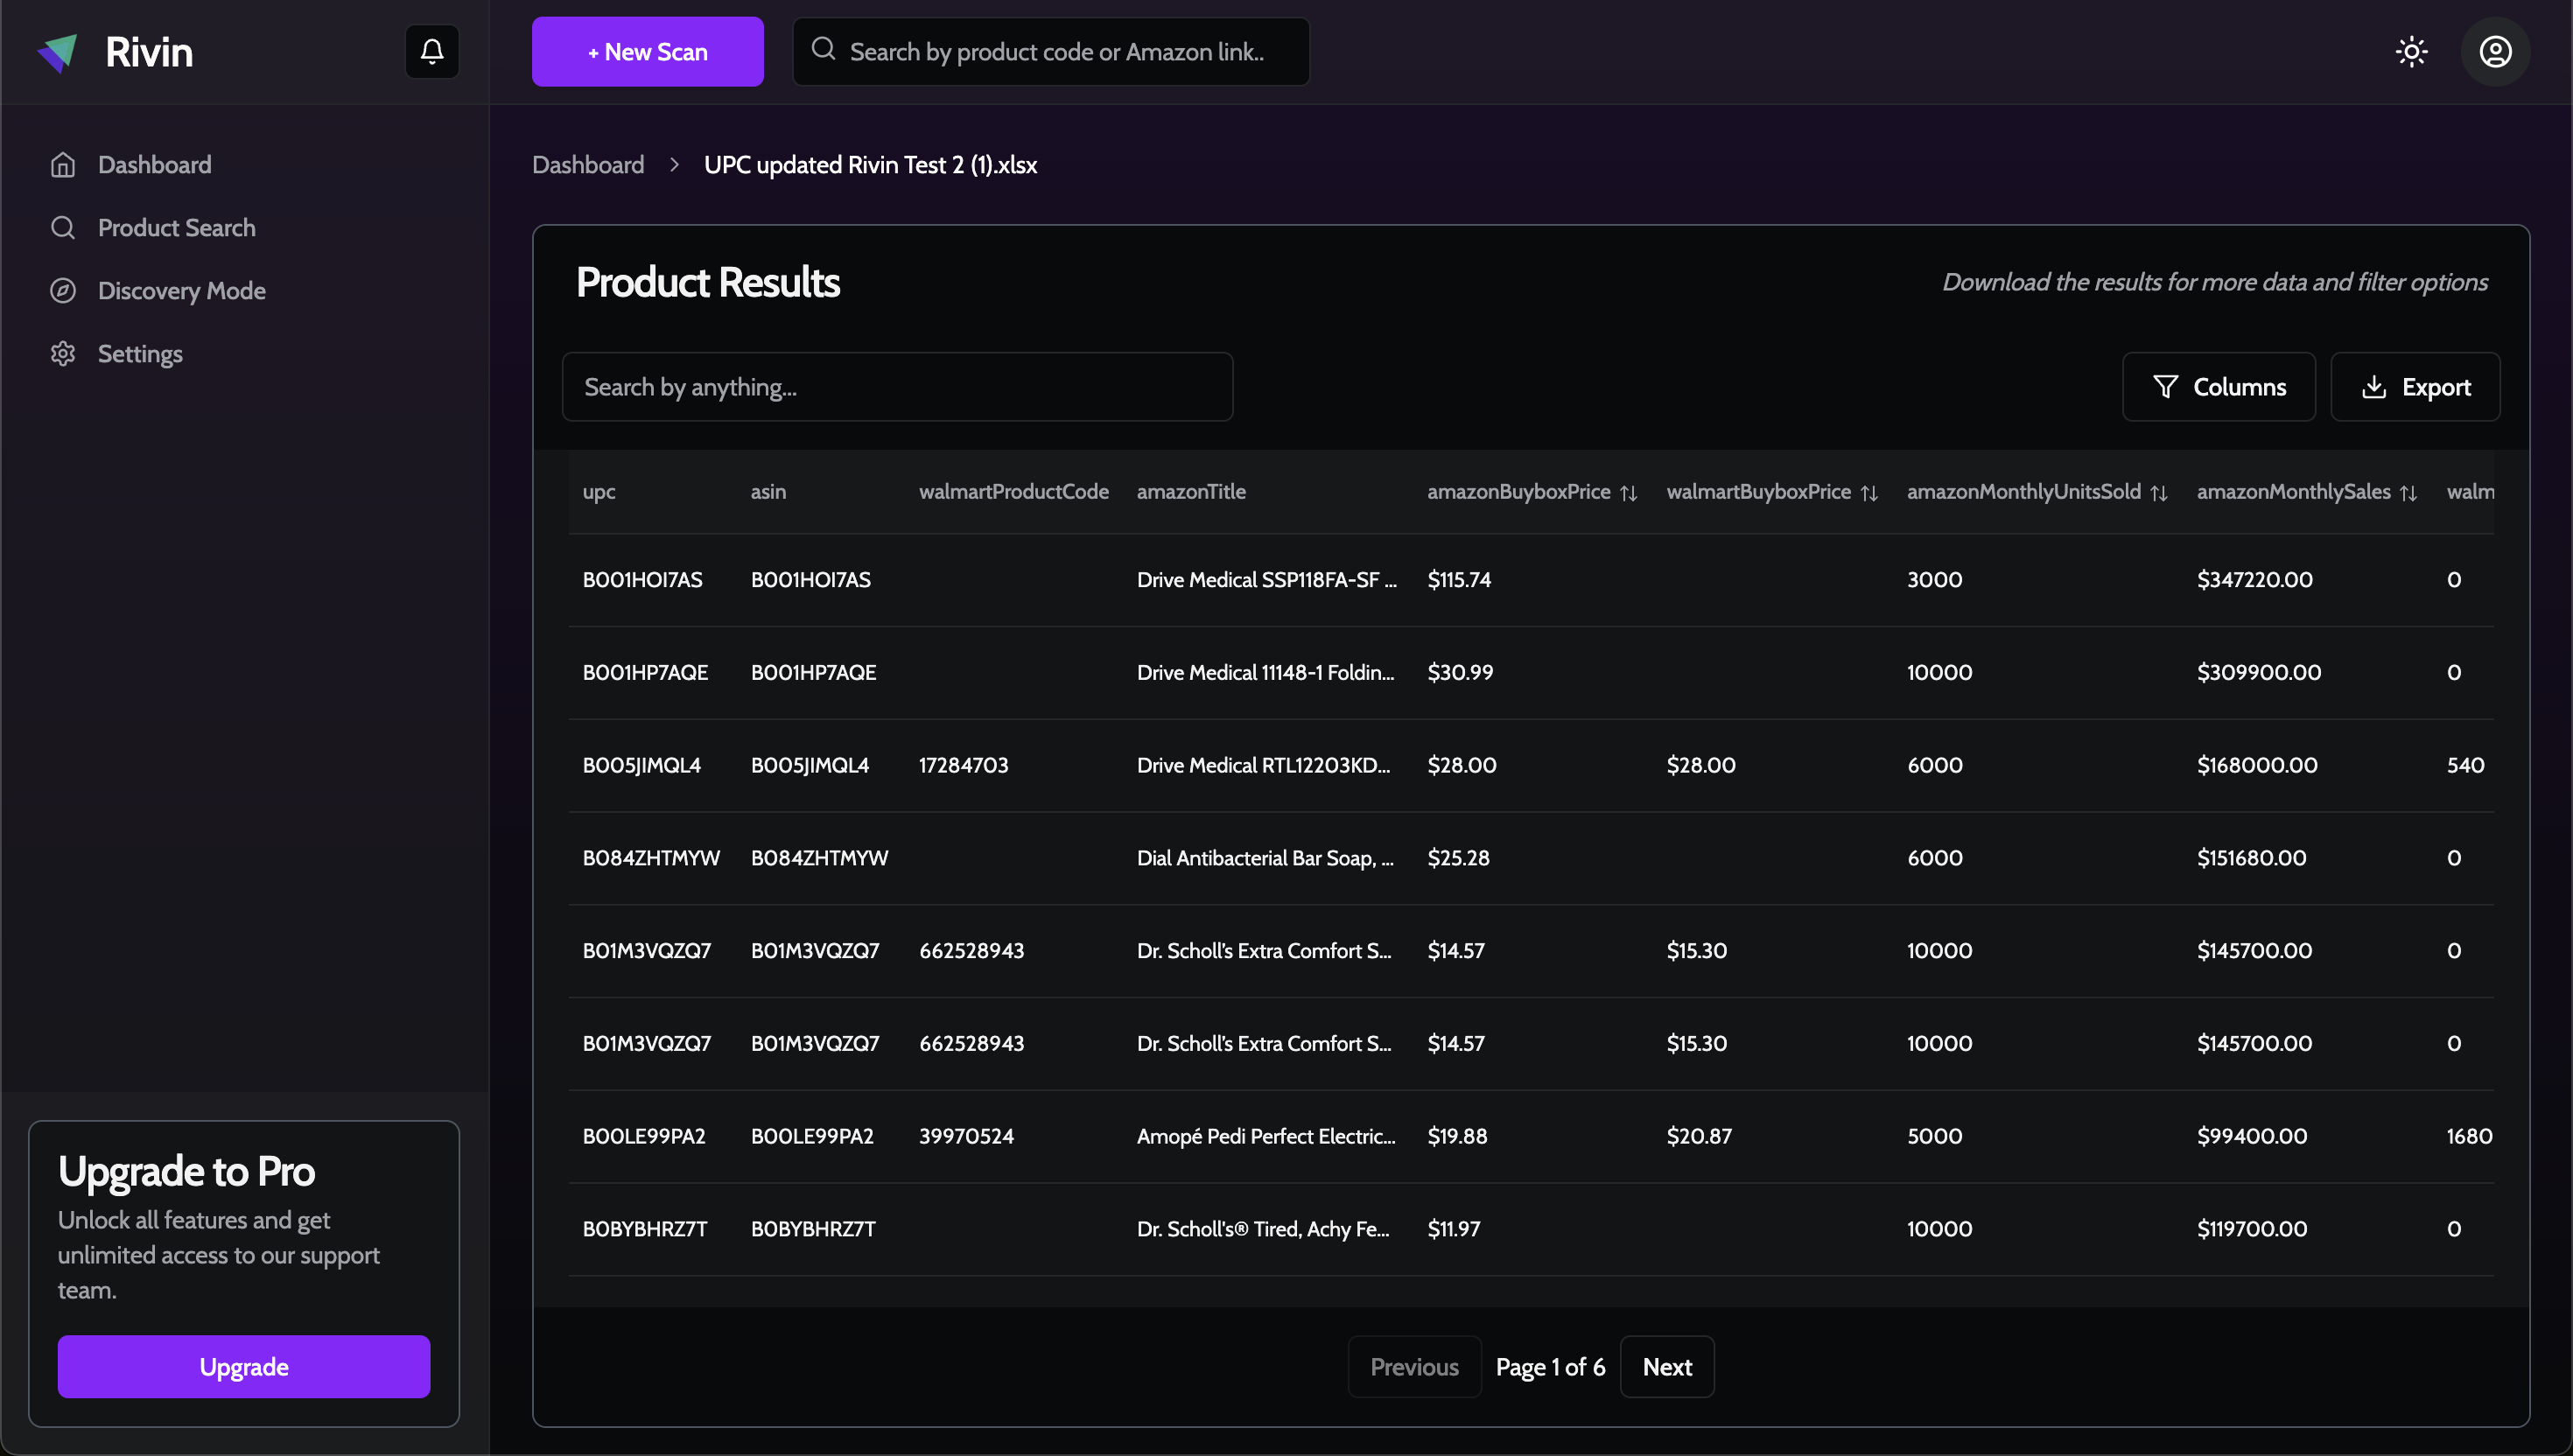Open Settings in the sidebar
This screenshot has height=1456, width=2573.
[140, 353]
